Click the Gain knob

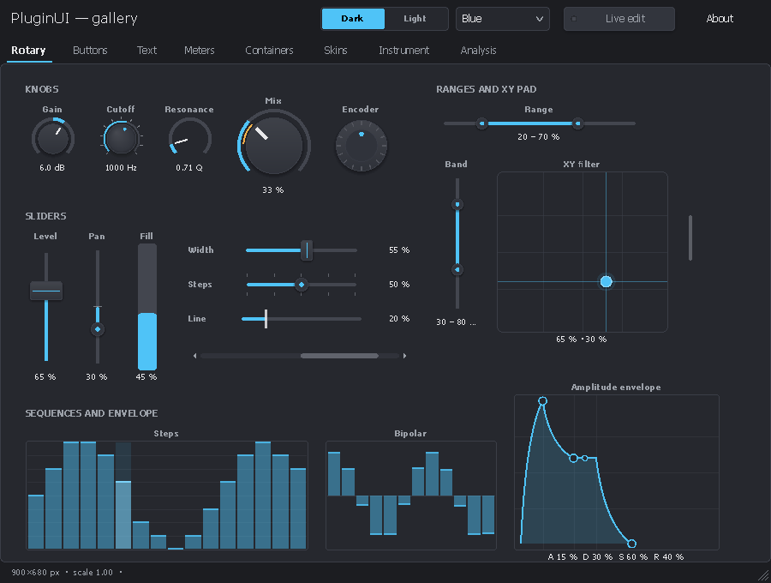coord(52,138)
